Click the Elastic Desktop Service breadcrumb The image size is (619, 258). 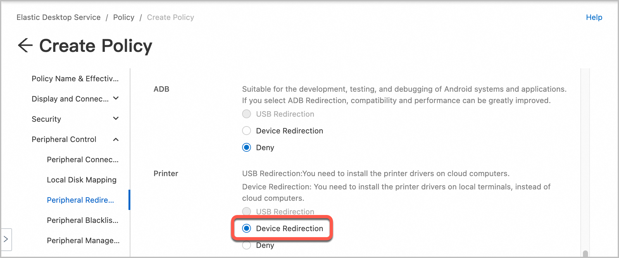[58, 17]
